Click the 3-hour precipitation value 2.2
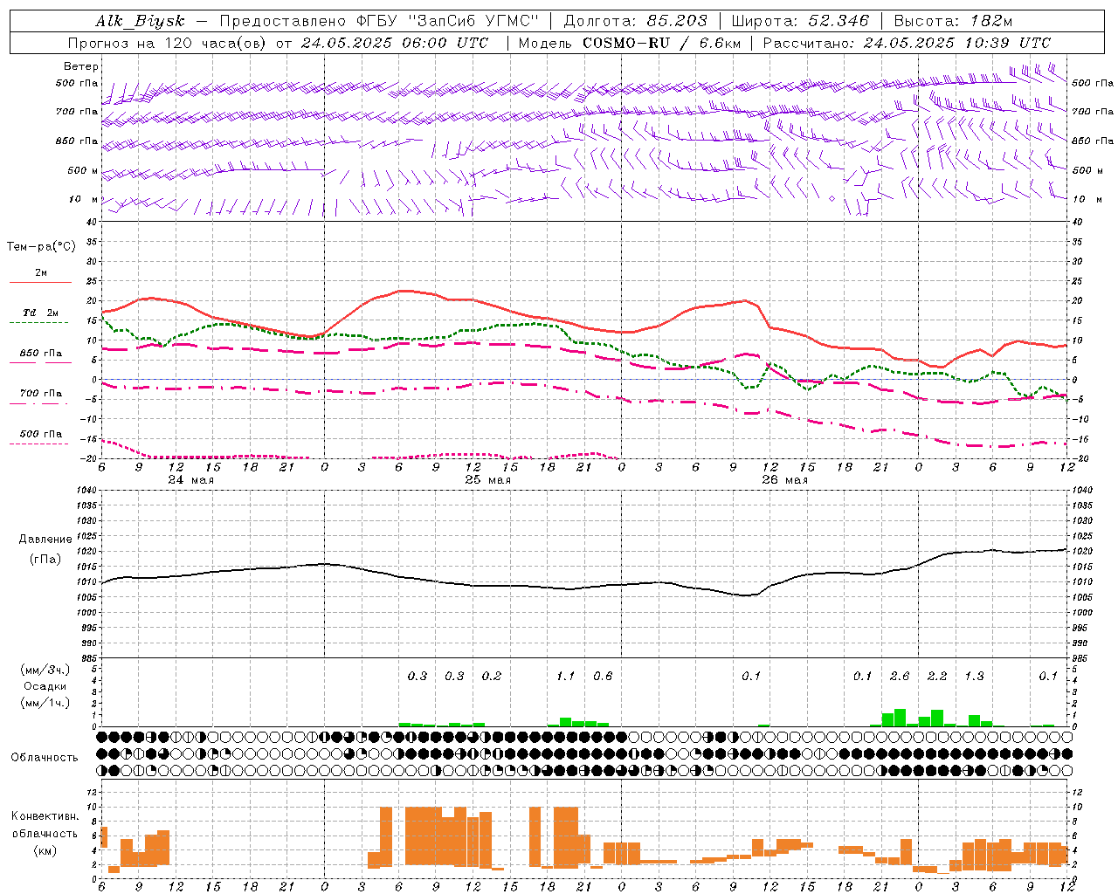This screenshot has width=1118, height=894. point(937,677)
